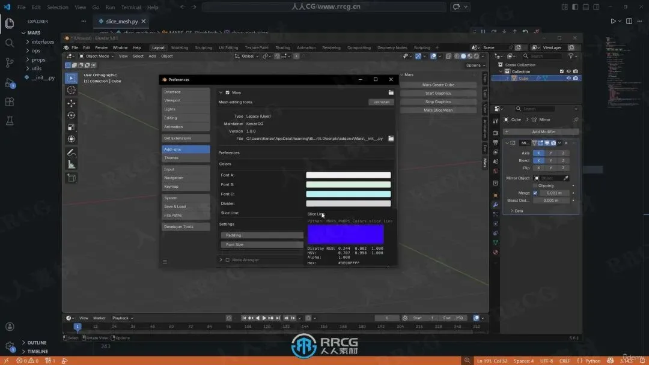Open addon folder icon next to File path
The image size is (649, 365).
[391, 139]
